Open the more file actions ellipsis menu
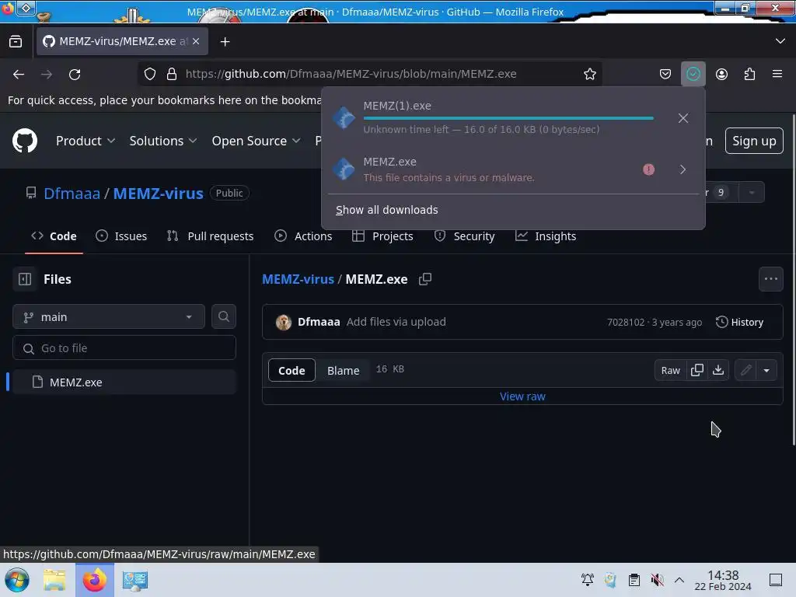Viewport: 796px width, 597px height. point(770,279)
